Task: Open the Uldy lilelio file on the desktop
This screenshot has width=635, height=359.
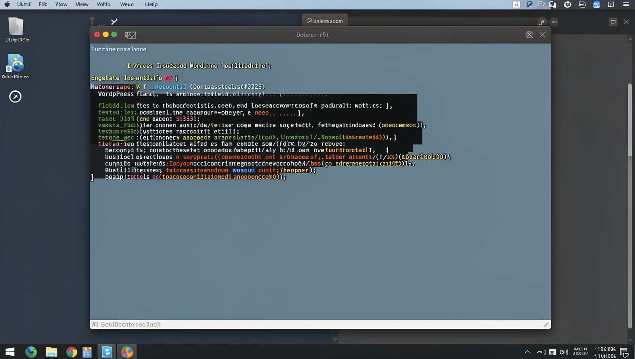Action: 17,30
